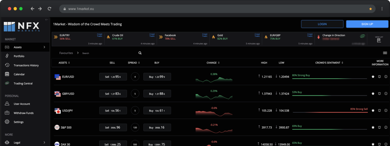The height and width of the screenshot is (146, 390).
Task: Toggle favourite star for S&P 500
Action: [373, 127]
